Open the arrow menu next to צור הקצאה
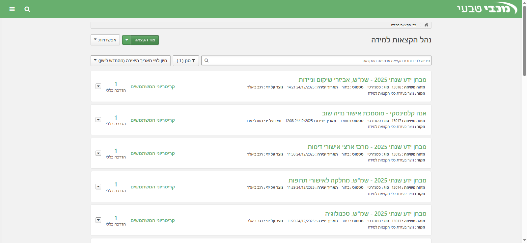The width and height of the screenshot is (527, 243). (x=127, y=40)
